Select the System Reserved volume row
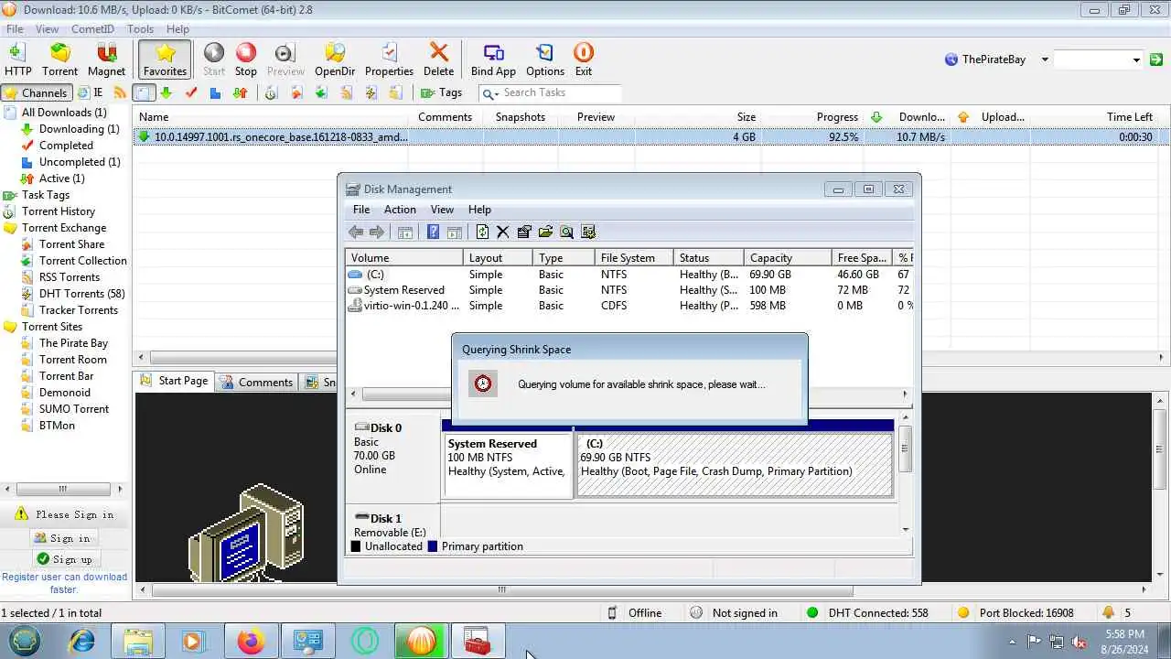 628,290
